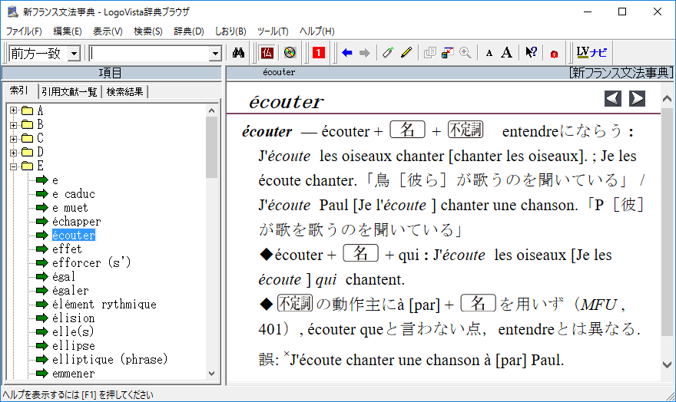Expand folder C in index tree

[x=14, y=139]
